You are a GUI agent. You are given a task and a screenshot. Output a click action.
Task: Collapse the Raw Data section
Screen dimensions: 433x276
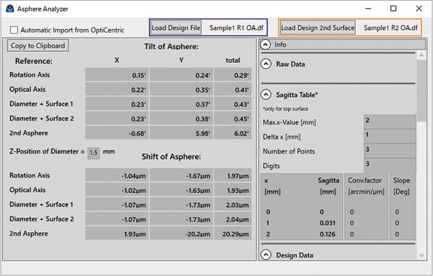[x=266, y=64]
